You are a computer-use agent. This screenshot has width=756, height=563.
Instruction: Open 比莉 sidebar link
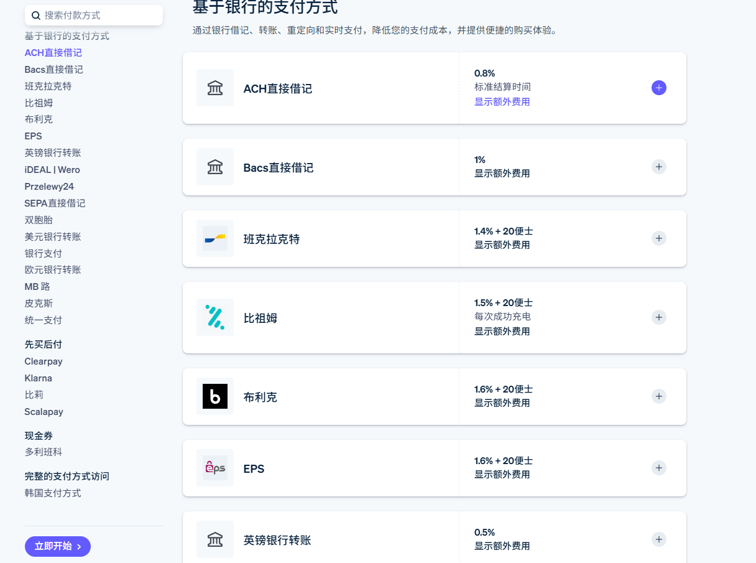(34, 395)
